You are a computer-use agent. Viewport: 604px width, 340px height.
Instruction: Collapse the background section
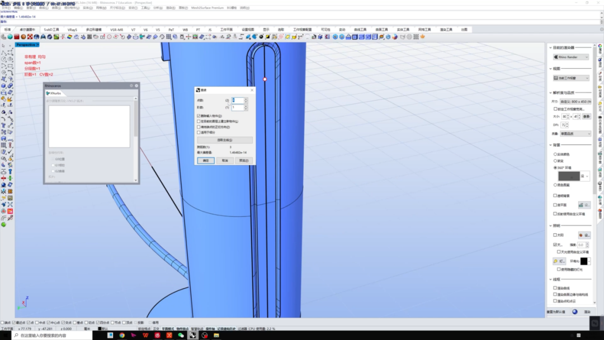point(550,145)
